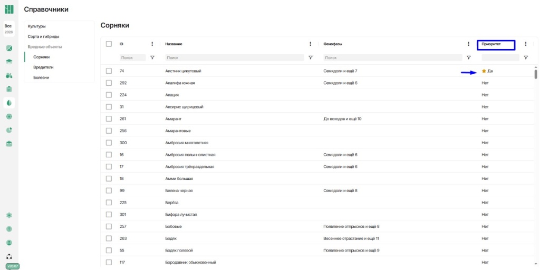Viewport: 540px width, 270px height.
Task: Select the checkbox for Бодяк полевой
Action: point(109,251)
